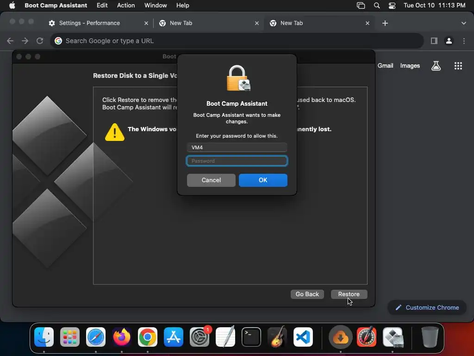
Task: Expand Chrome tab search chevron
Action: coord(464,23)
